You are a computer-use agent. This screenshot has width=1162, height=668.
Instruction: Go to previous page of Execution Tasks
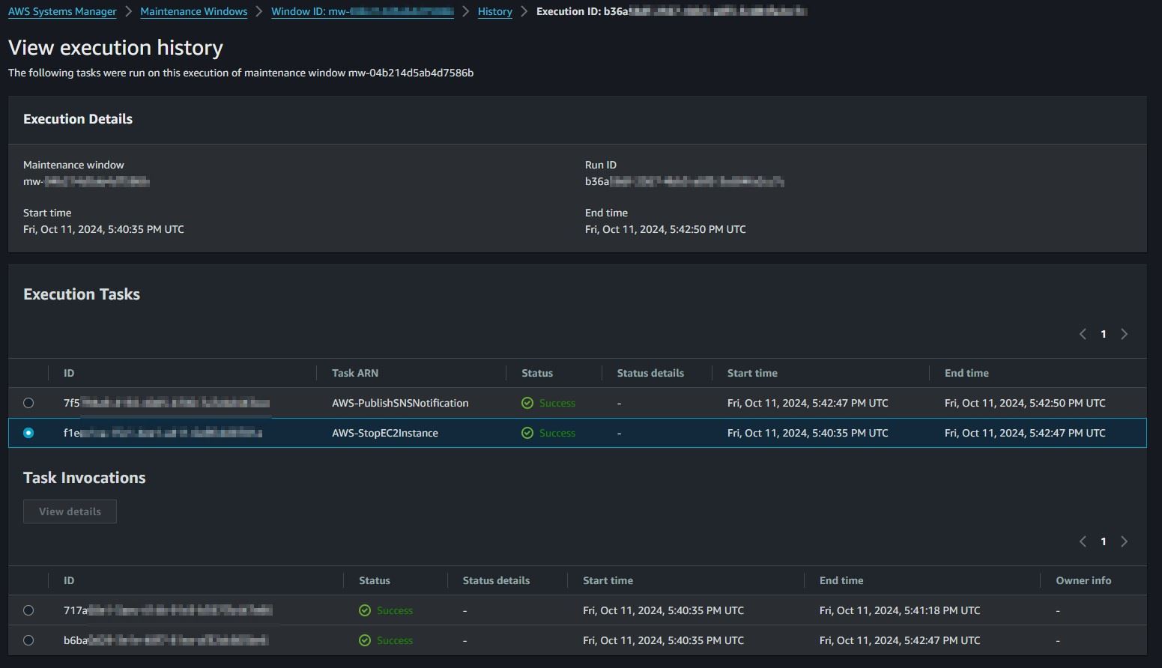click(1083, 334)
